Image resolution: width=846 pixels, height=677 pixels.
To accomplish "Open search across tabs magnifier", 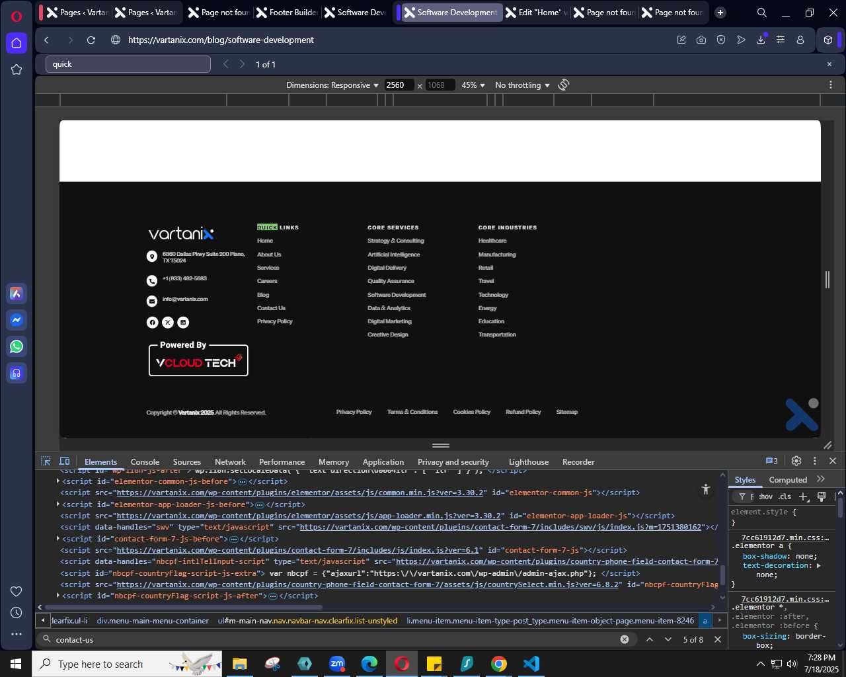I will pyautogui.click(x=762, y=13).
